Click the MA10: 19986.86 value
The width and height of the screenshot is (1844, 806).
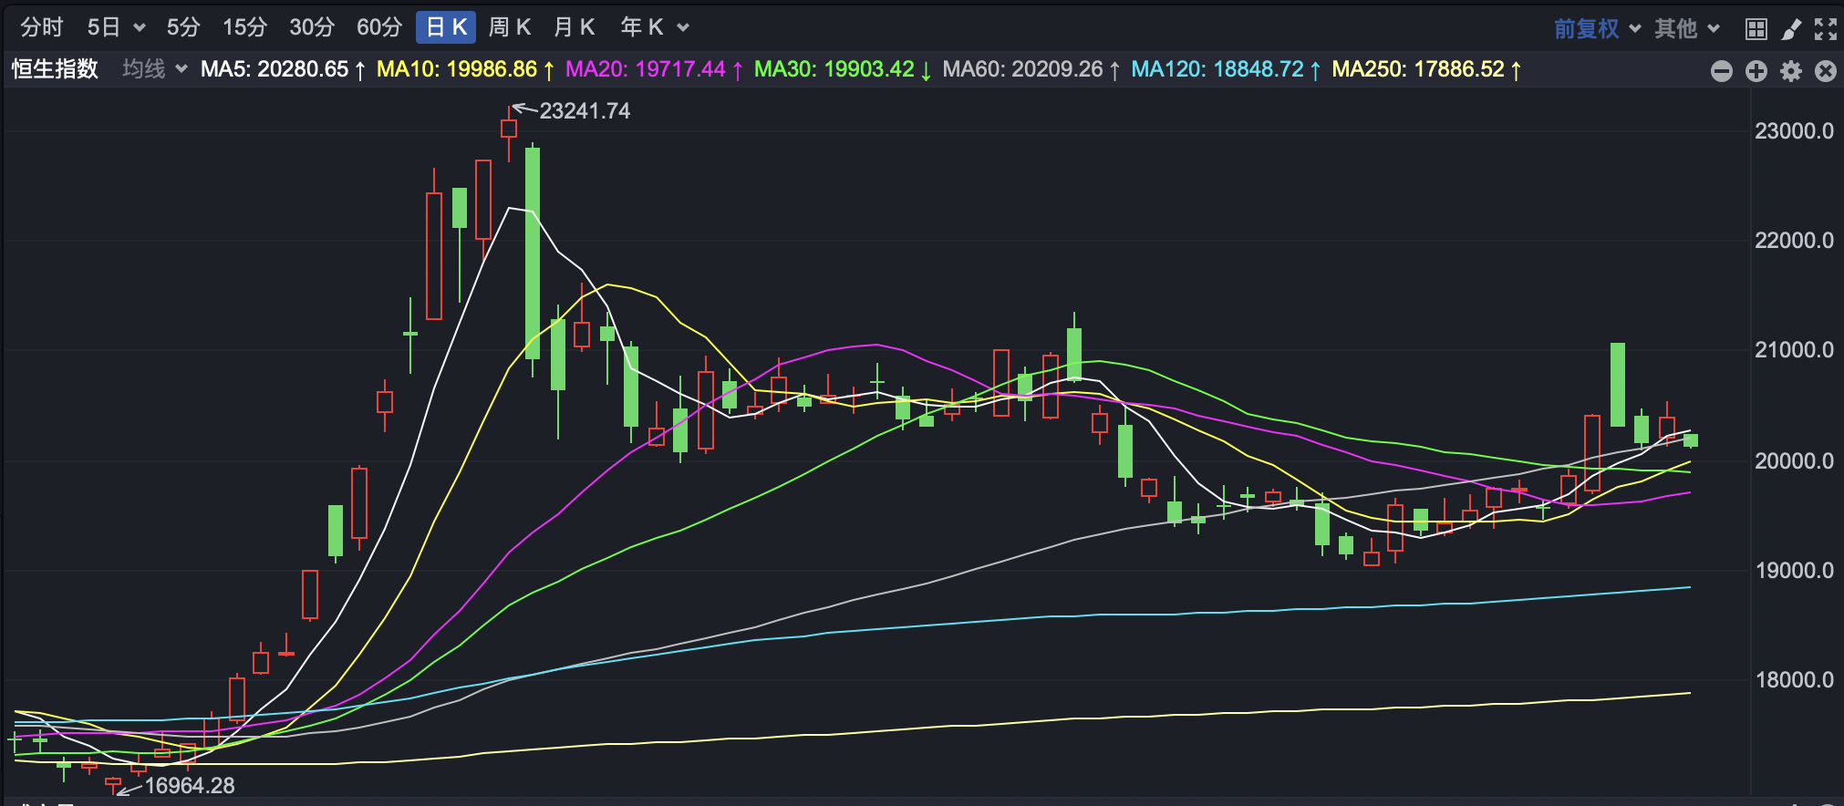pyautogui.click(x=465, y=69)
